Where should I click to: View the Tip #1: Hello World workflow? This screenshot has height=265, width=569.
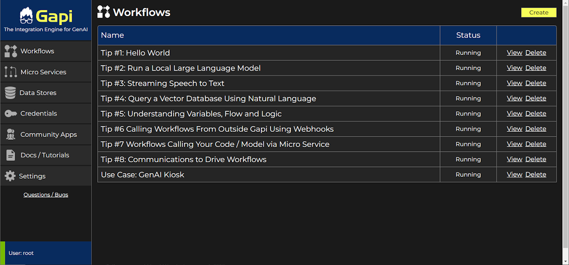click(x=514, y=53)
